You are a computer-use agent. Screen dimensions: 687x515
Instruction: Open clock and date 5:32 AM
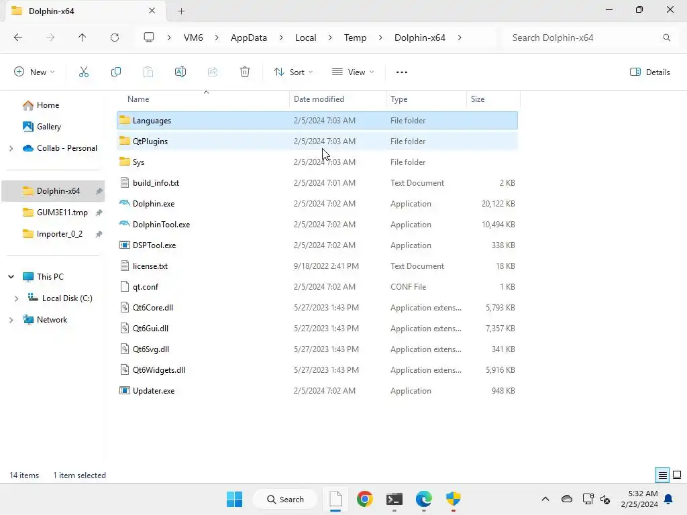click(639, 499)
